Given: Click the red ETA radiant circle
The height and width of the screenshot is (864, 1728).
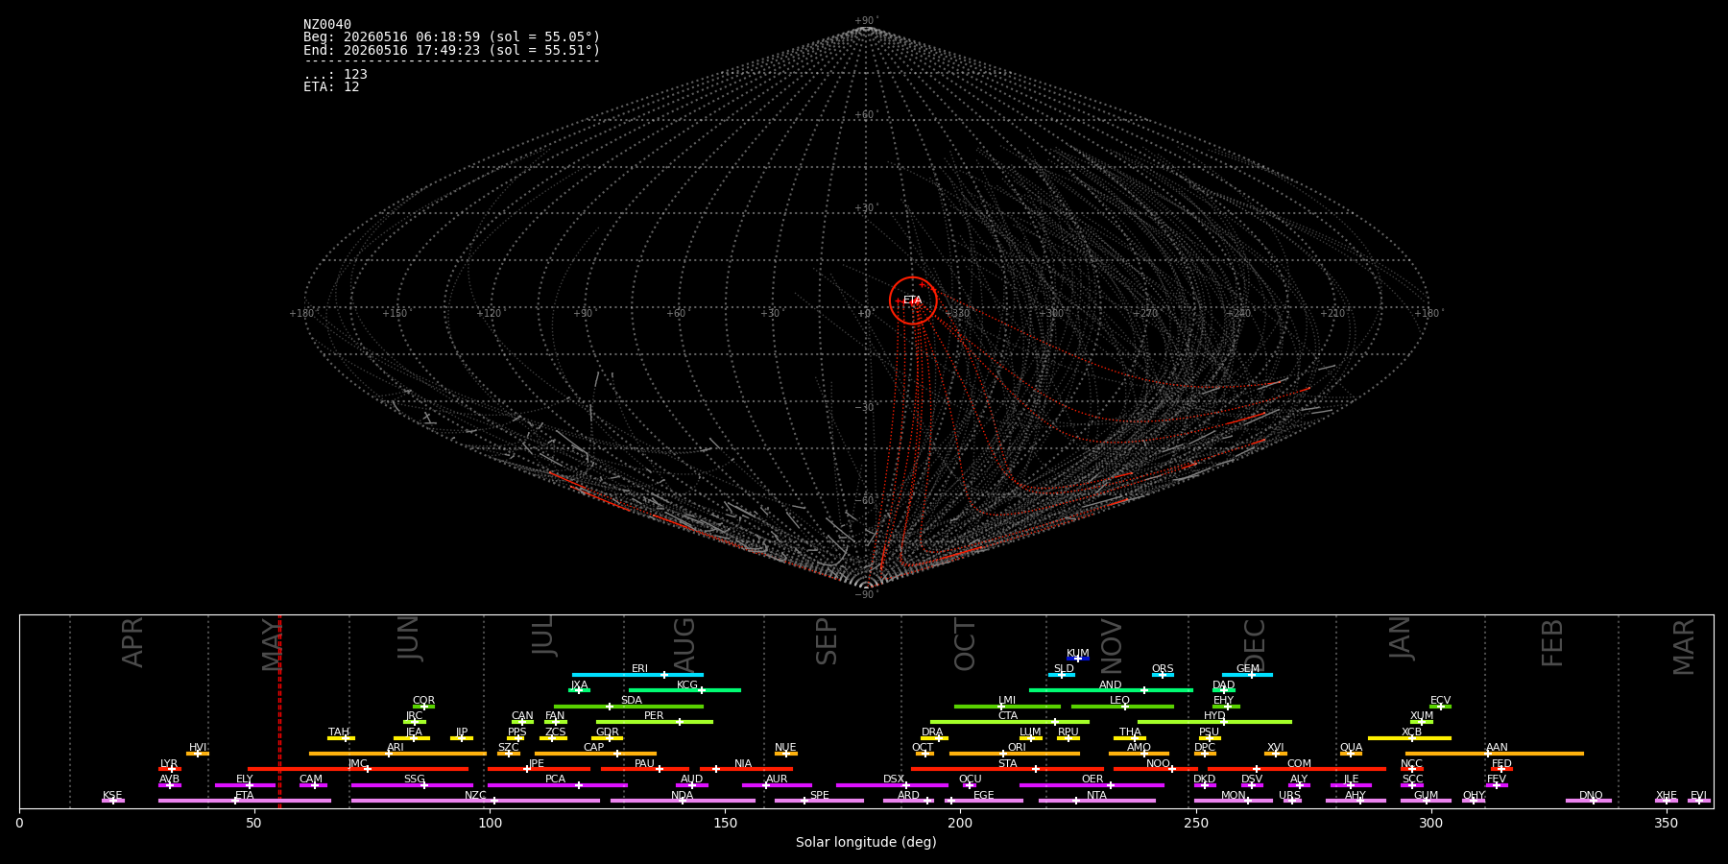Looking at the screenshot, I should (913, 300).
